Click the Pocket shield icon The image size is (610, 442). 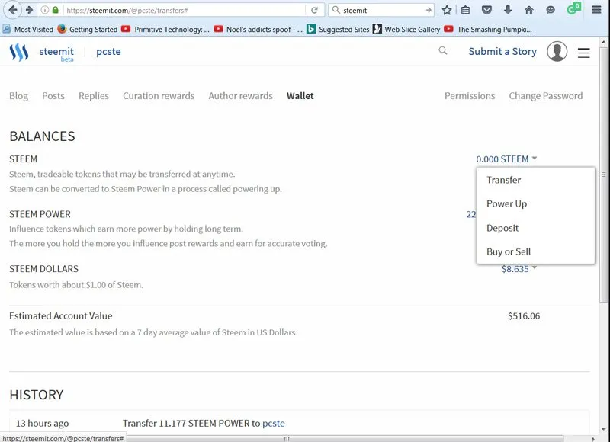[x=486, y=10]
